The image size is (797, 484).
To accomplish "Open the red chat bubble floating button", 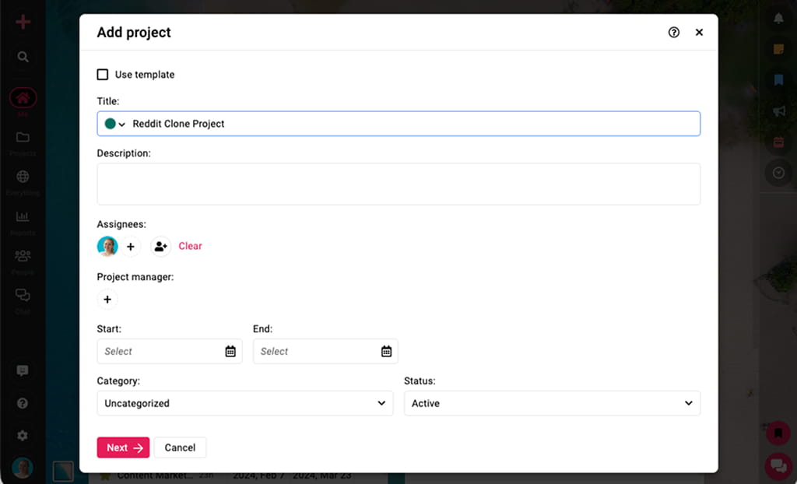I will (778, 465).
